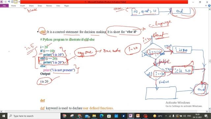Open Microsoft Store from the taskbar
The image size is (211, 119).
[109, 116]
